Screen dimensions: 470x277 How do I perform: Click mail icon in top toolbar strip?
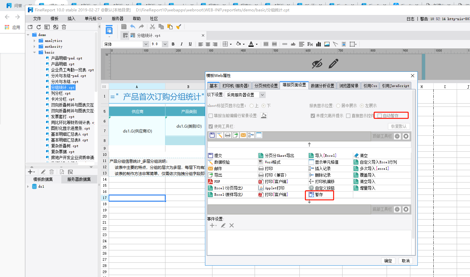point(243,135)
